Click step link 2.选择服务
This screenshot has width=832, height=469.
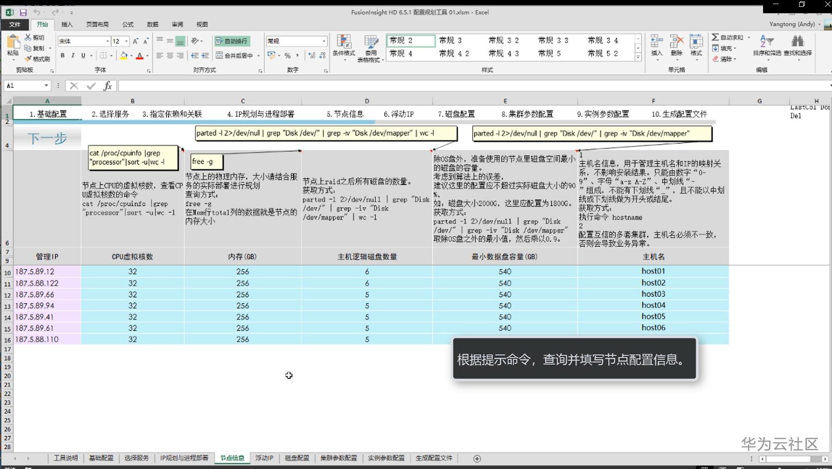point(110,114)
